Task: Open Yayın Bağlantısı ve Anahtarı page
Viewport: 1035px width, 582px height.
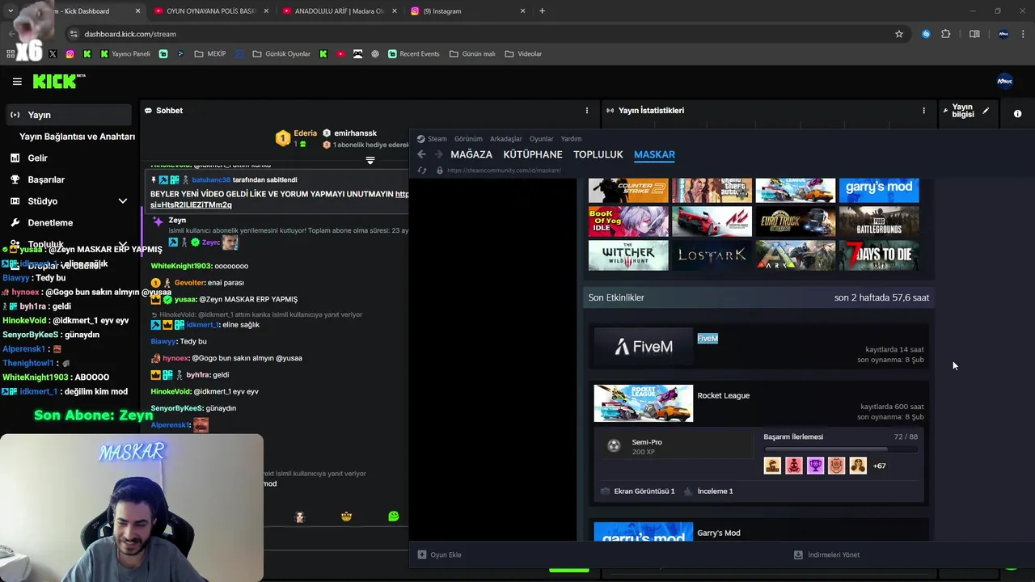Action: pos(77,137)
